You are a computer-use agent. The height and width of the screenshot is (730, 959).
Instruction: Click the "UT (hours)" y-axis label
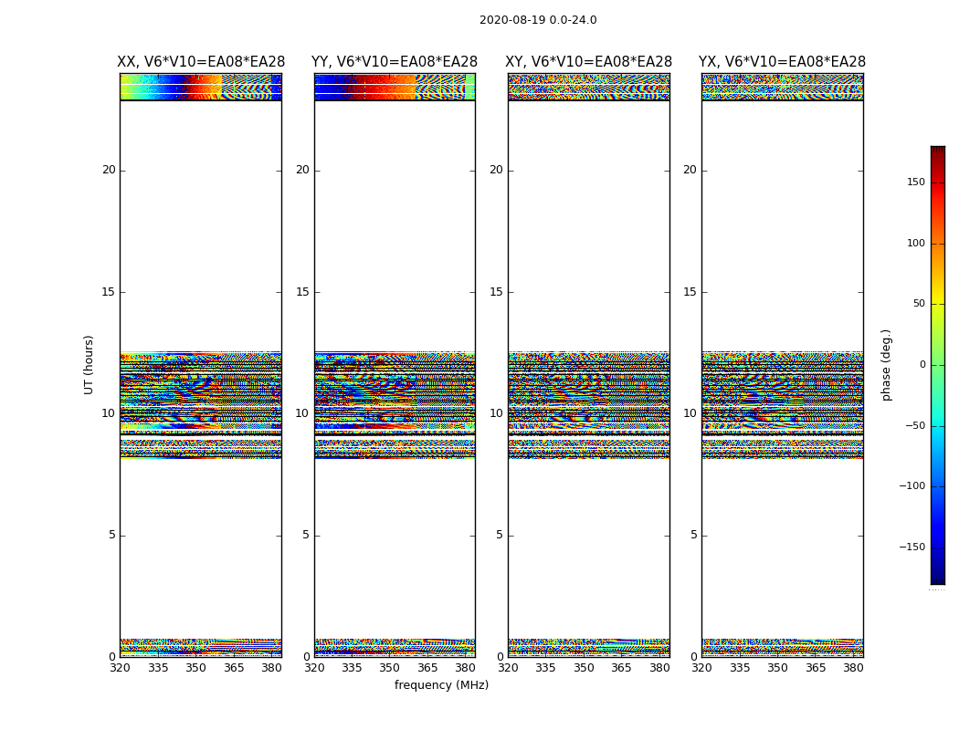(x=89, y=365)
